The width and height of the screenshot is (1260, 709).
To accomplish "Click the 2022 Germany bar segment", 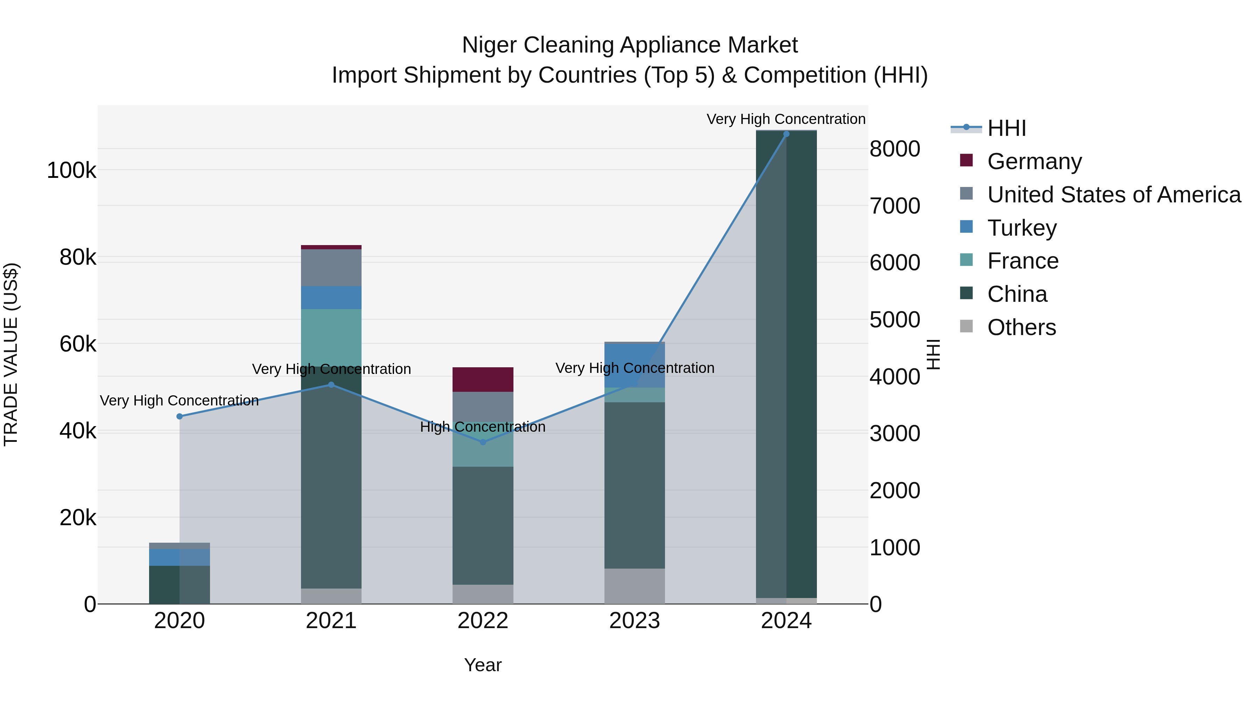I will tap(483, 380).
